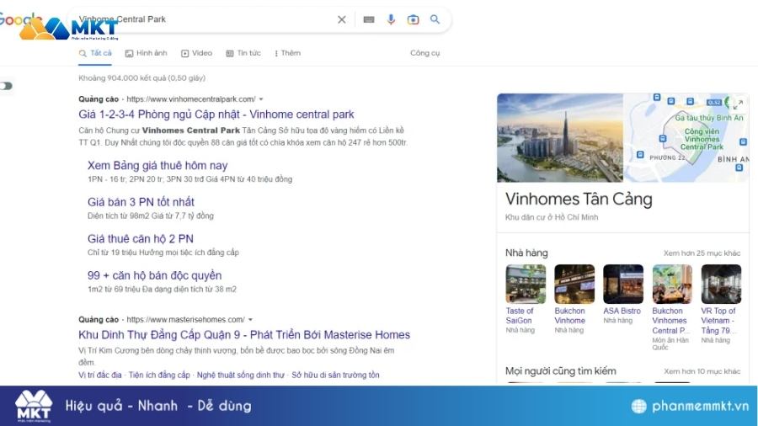Click the text Khu dân cư ở Hồ Chí Minh
Viewport: 758px width, 426px height.
[552, 217]
